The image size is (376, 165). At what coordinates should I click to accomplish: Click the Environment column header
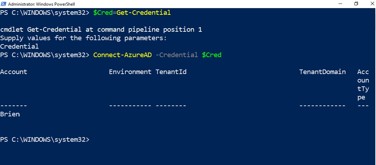coord(130,72)
